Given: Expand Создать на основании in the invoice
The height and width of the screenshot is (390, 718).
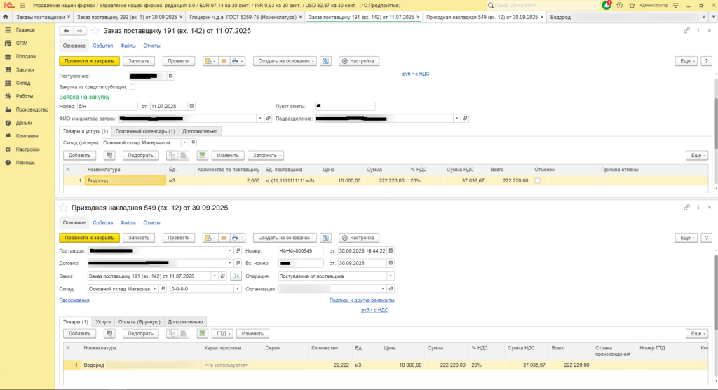Looking at the screenshot, I should pyautogui.click(x=285, y=238).
